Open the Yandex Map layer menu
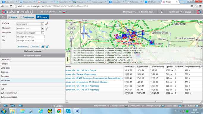The height and width of the screenshot is (114, 203). click(x=147, y=12)
